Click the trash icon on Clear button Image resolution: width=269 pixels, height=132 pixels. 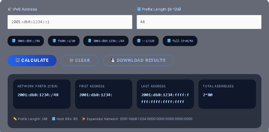tap(71, 60)
